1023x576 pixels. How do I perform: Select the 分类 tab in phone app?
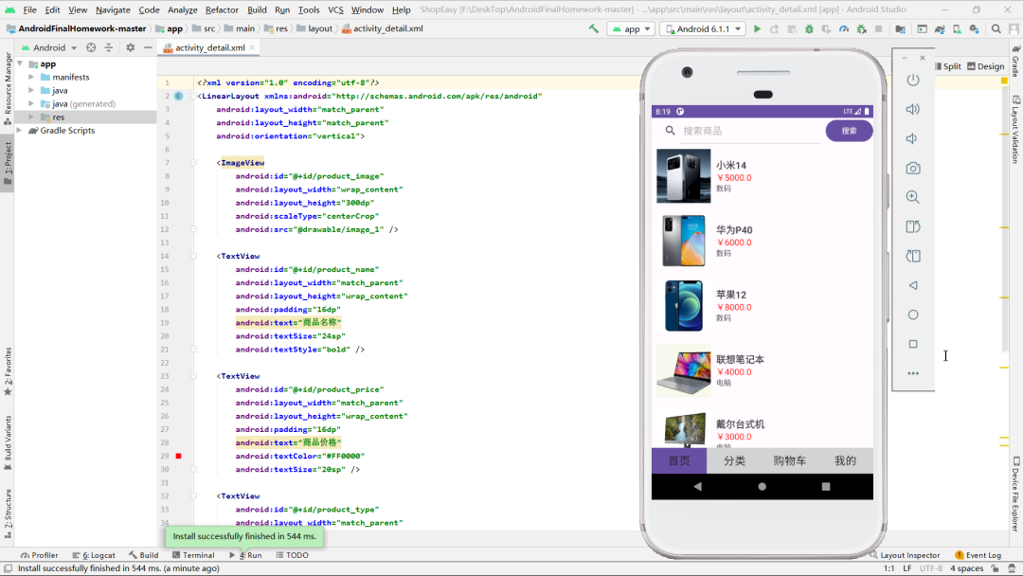coord(734,460)
